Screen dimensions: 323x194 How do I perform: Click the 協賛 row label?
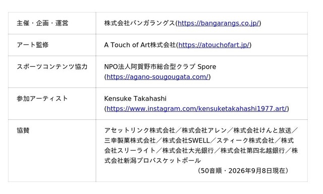(x=23, y=130)
